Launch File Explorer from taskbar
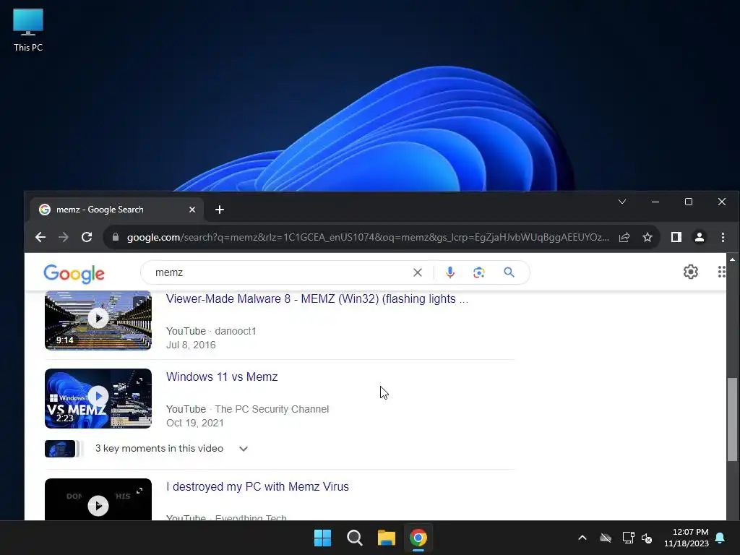Viewport: 740px width, 555px height. (x=386, y=538)
